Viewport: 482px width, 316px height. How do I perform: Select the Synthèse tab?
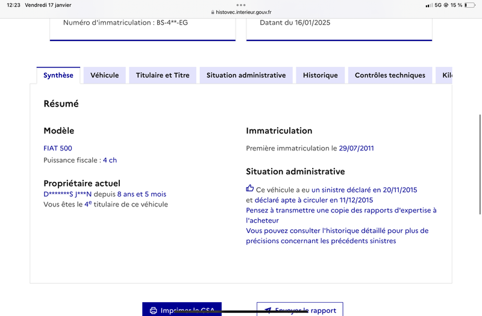(58, 75)
